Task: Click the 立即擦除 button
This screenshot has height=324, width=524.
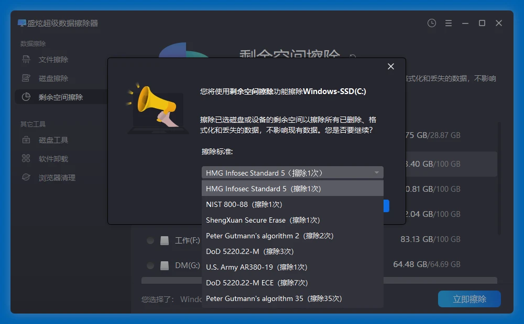Action: tap(469, 298)
